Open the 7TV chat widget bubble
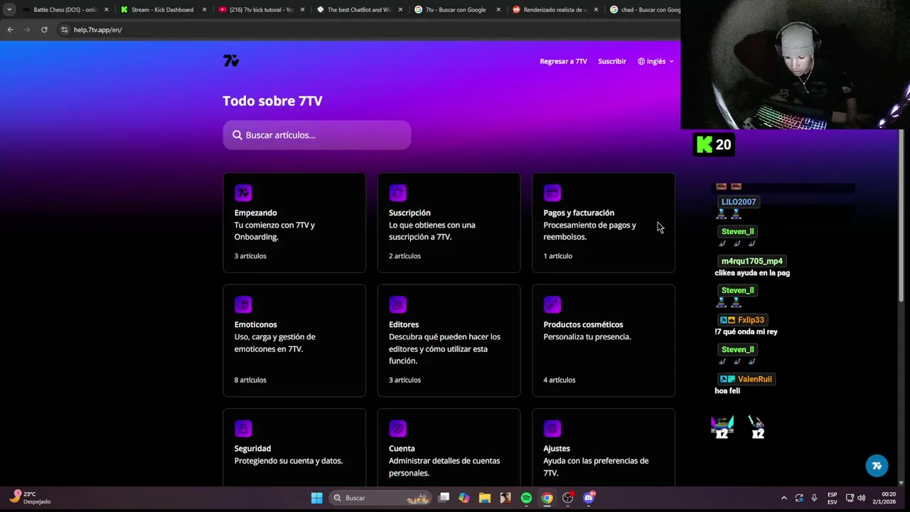This screenshot has width=910, height=512. (x=877, y=466)
